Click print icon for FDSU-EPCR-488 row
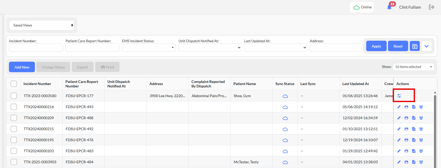 click(406, 118)
